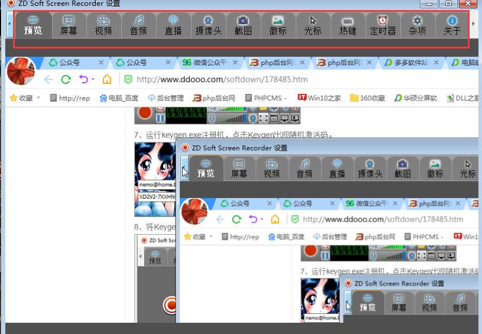Click the blue pause button in the recorder strip
This screenshot has height=334, width=482.
[x=160, y=118]
